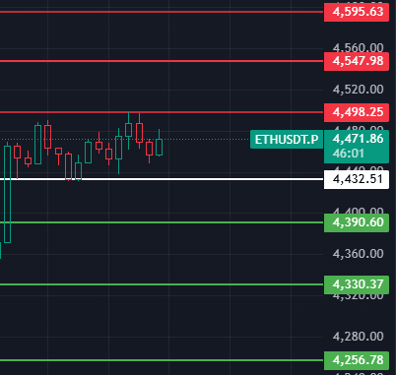Click the 4,256.78 green price tag

(357, 360)
